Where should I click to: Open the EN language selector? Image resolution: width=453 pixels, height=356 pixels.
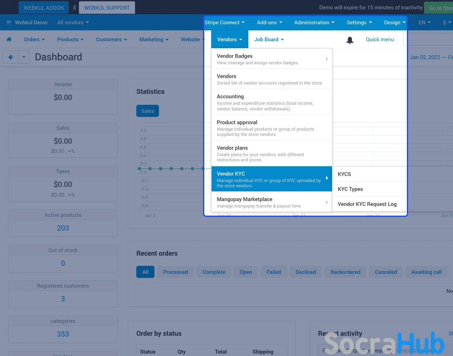pyautogui.click(x=424, y=23)
